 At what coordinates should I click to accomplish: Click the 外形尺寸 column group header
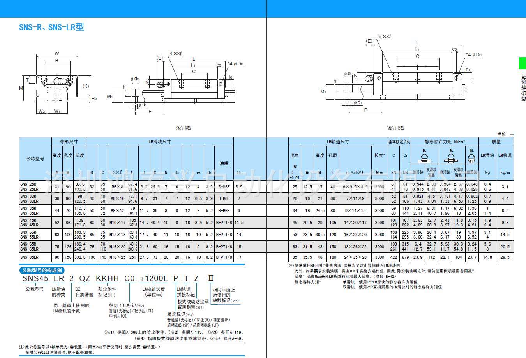coord(69,142)
